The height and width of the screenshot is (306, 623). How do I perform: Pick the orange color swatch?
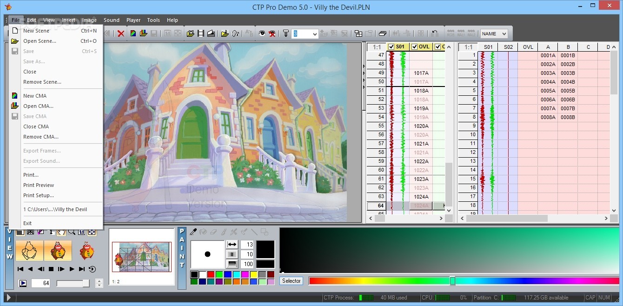[237, 281]
